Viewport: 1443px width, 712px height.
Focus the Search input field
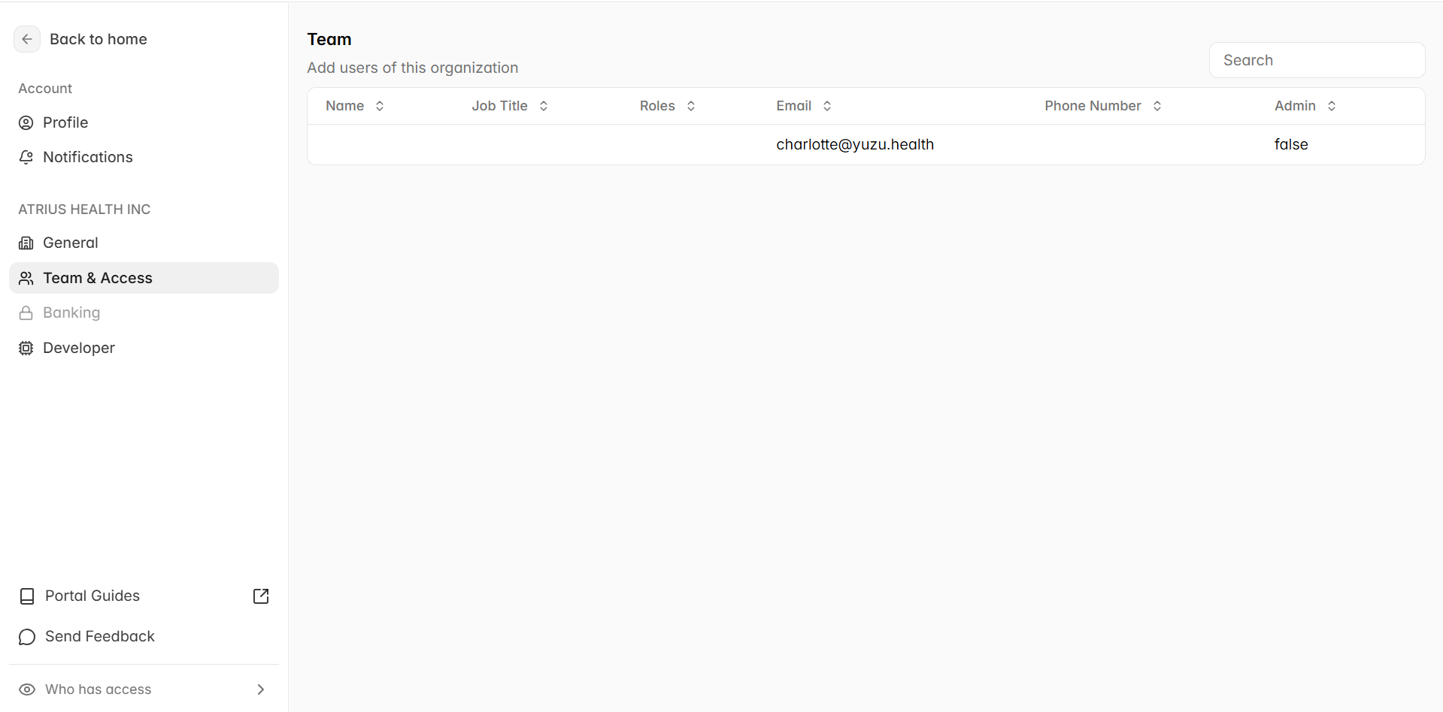[x=1317, y=60]
